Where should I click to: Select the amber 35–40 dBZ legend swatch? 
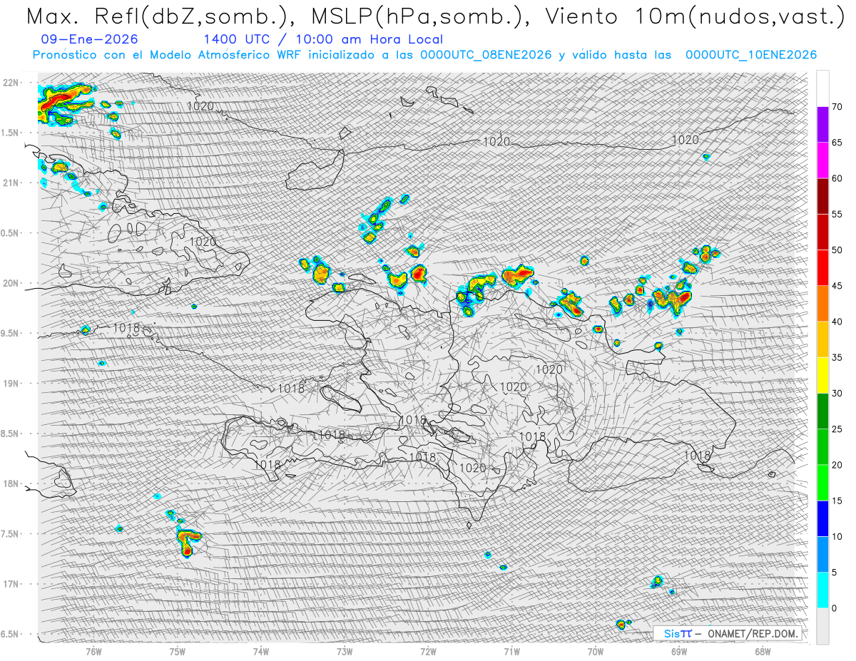point(822,339)
